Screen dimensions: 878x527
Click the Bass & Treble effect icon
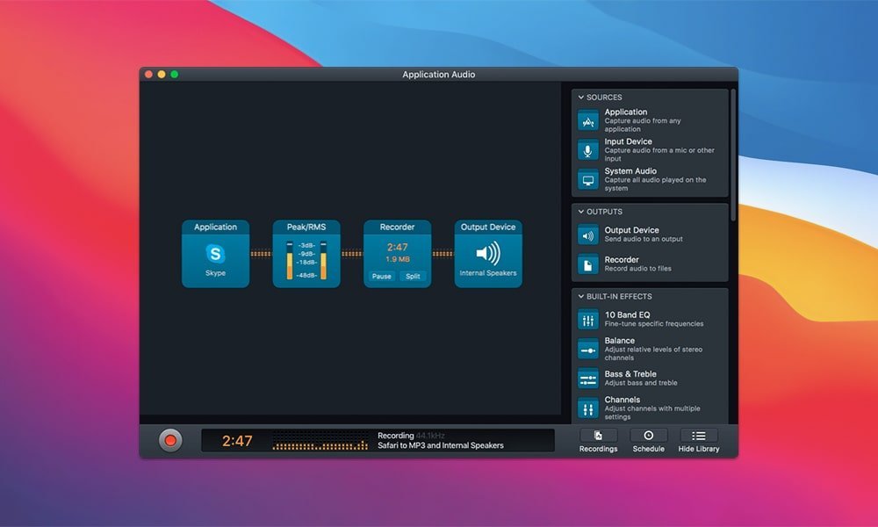(587, 379)
